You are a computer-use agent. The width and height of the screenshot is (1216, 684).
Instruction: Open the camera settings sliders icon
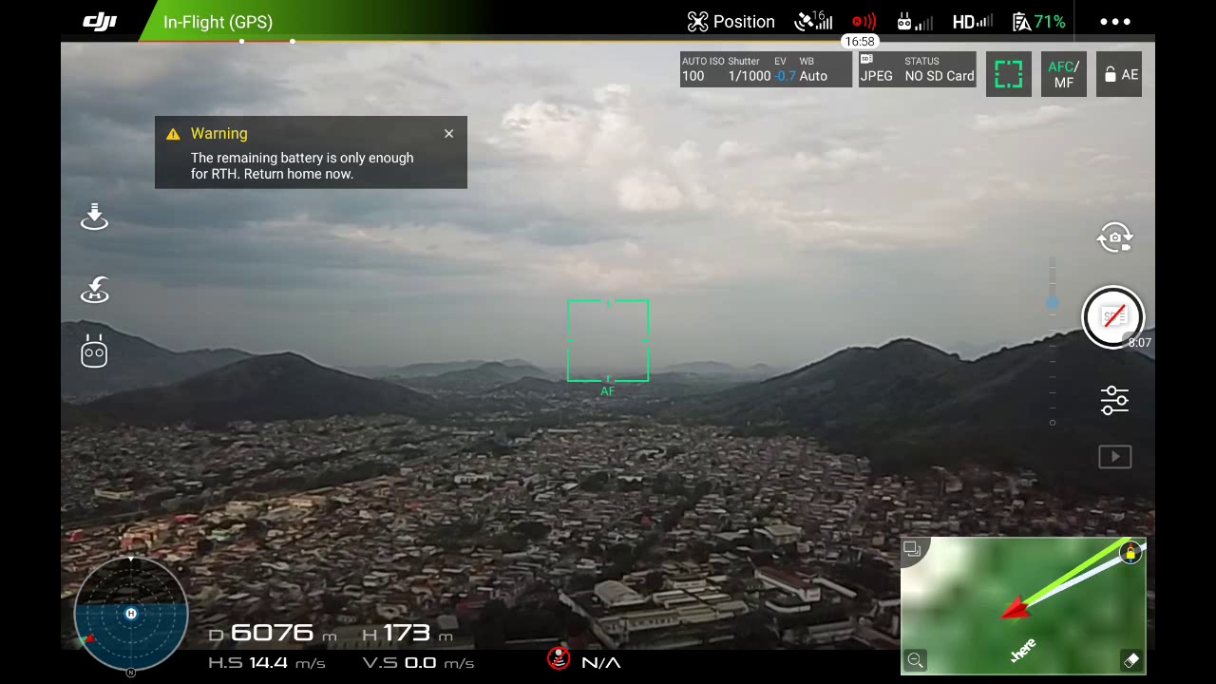1114,400
